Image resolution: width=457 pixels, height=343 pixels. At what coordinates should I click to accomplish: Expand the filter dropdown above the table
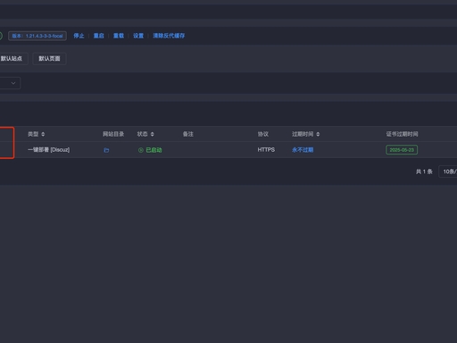[x=10, y=83]
